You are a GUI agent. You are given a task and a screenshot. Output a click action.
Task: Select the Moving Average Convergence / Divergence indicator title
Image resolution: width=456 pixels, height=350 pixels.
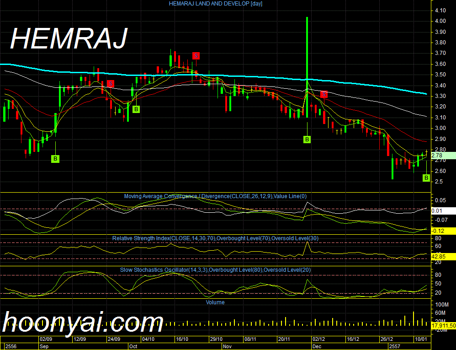coord(215,196)
